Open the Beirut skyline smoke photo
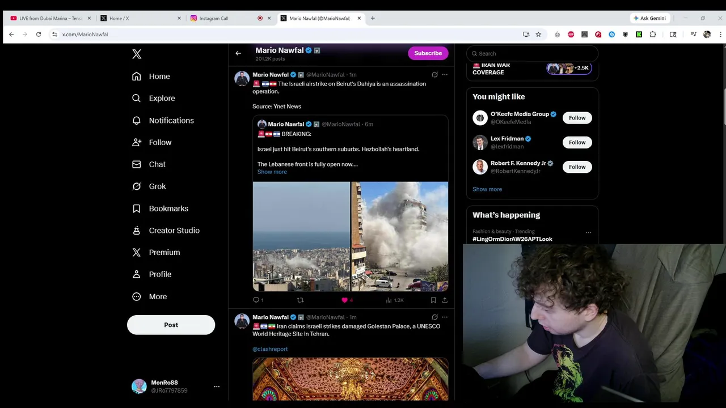Screen dimensions: 726x408 point(301,236)
